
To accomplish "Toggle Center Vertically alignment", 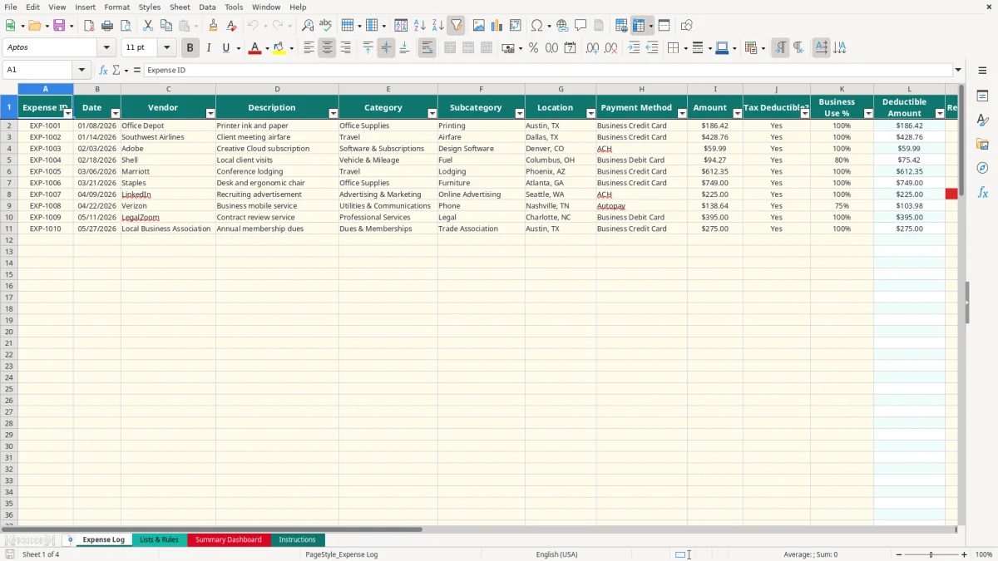I will point(386,48).
